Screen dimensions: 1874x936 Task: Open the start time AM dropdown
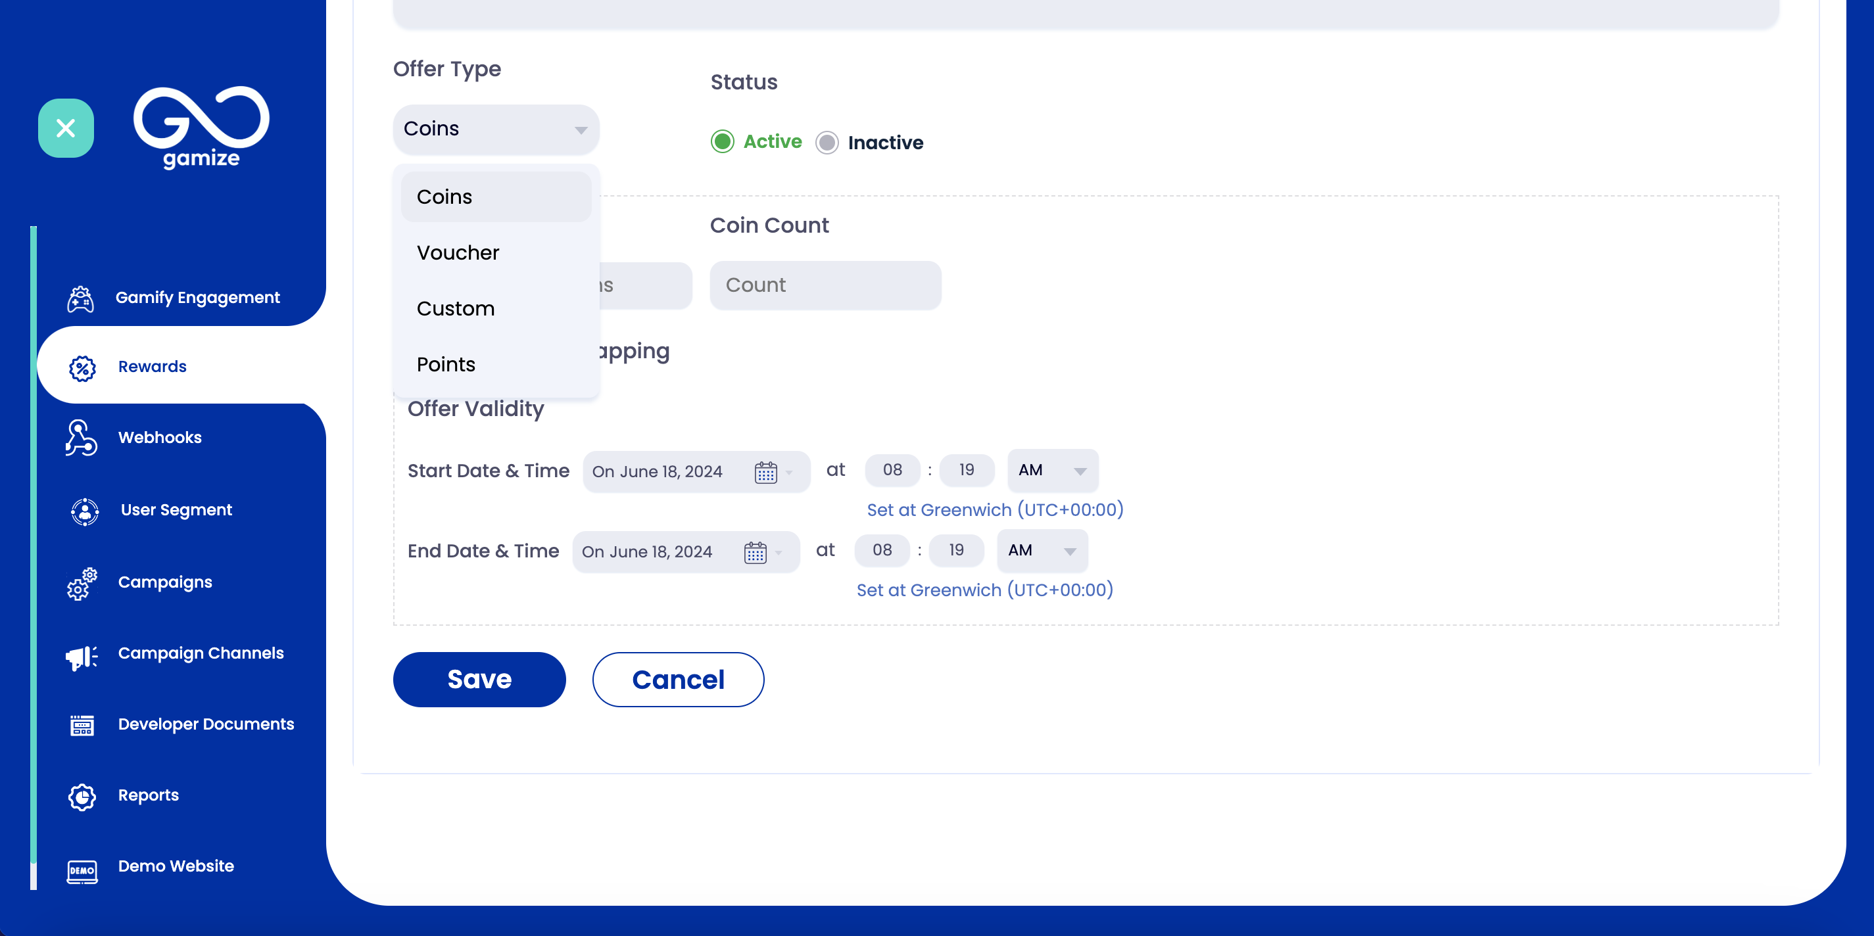click(1052, 471)
